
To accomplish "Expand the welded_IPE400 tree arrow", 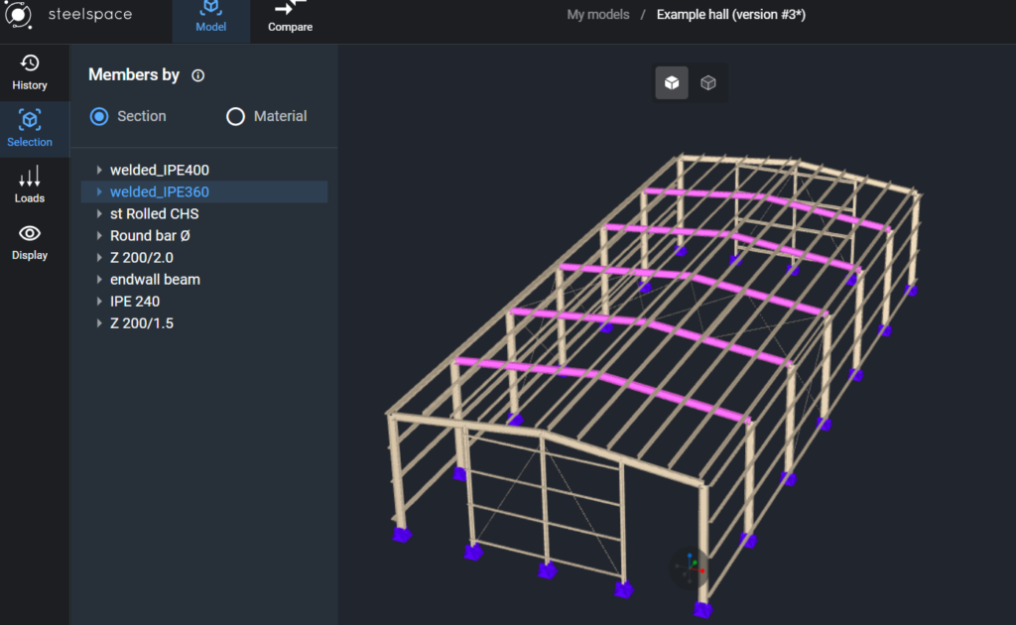I will click(x=99, y=170).
